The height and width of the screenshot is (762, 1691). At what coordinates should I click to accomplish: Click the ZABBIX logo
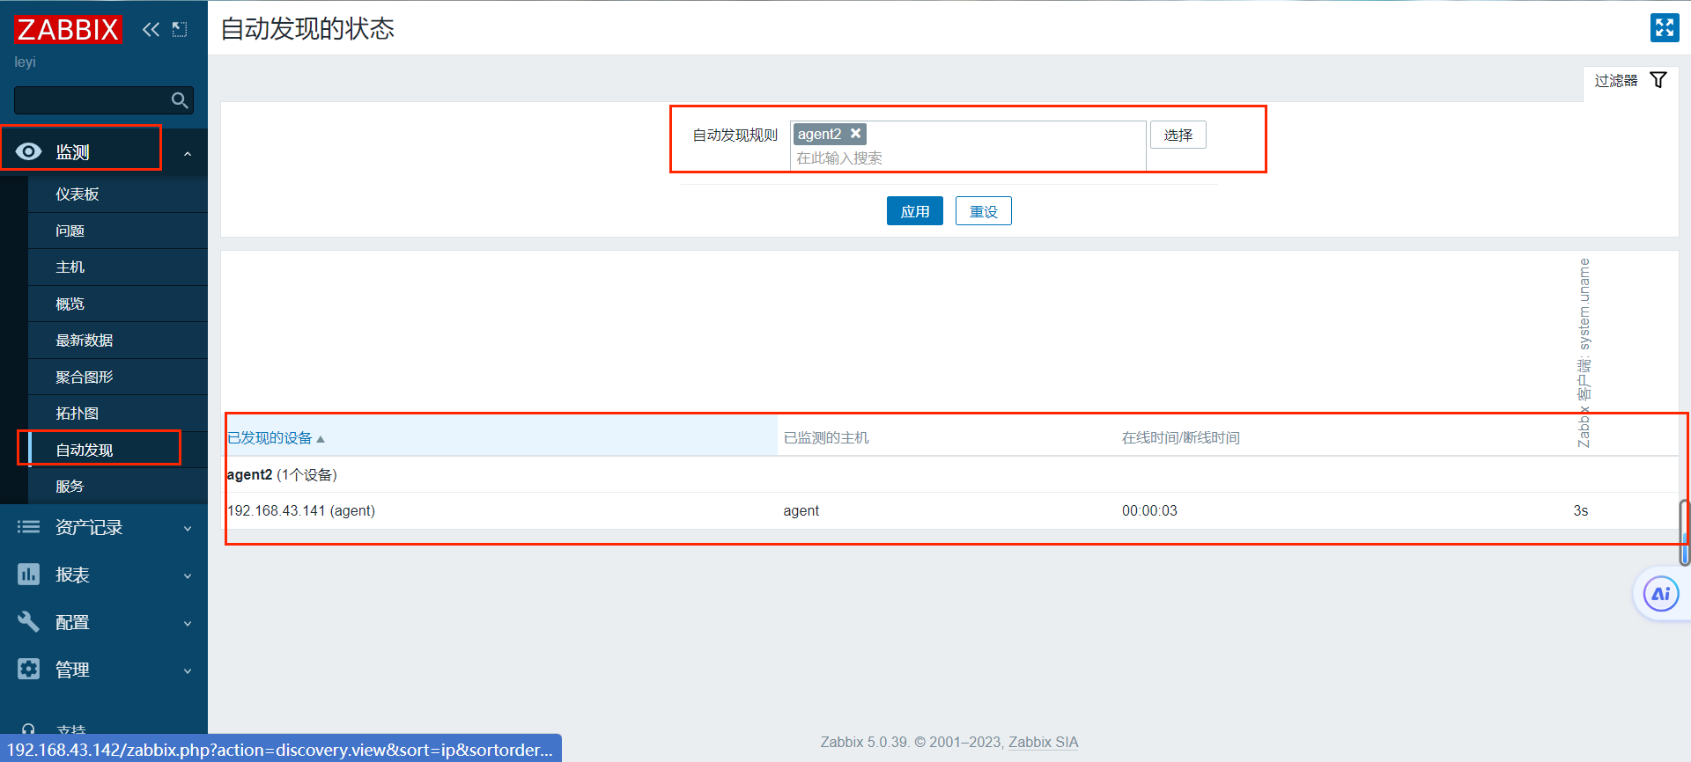pyautogui.click(x=68, y=29)
